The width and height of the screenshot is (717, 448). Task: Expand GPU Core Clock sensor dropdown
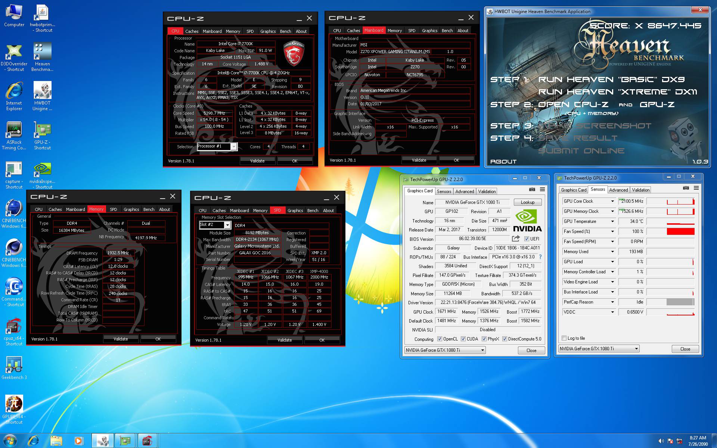coord(612,201)
